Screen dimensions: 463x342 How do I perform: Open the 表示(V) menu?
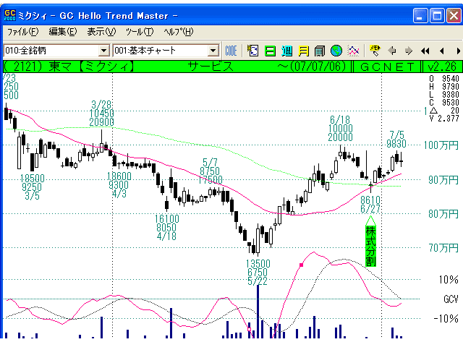(x=101, y=32)
